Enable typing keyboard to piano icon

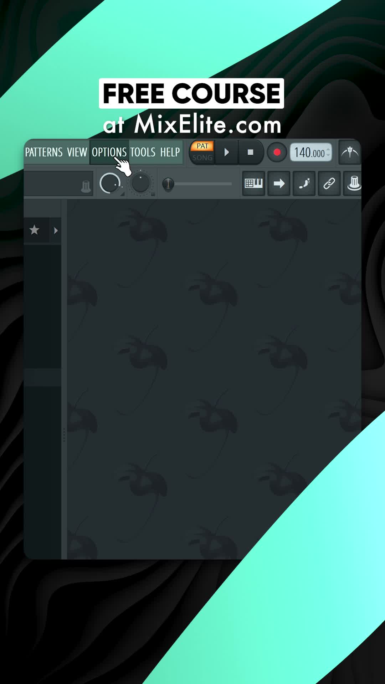(x=253, y=183)
